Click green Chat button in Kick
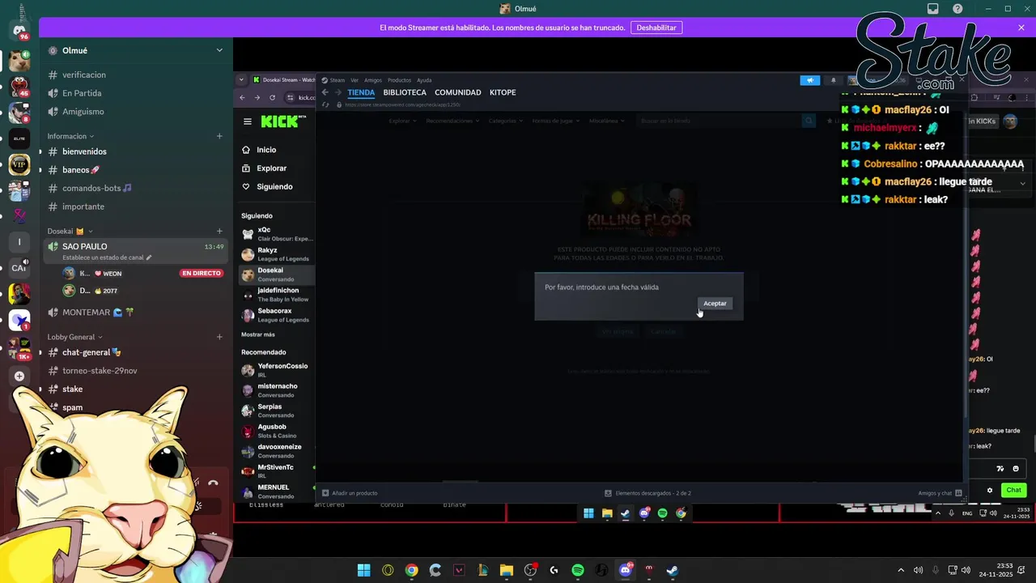Screen dimensions: 1036x583 click(x=1014, y=490)
